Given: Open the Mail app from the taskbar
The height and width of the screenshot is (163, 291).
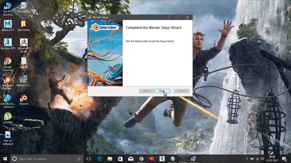Looking at the screenshot, I should (131, 159).
